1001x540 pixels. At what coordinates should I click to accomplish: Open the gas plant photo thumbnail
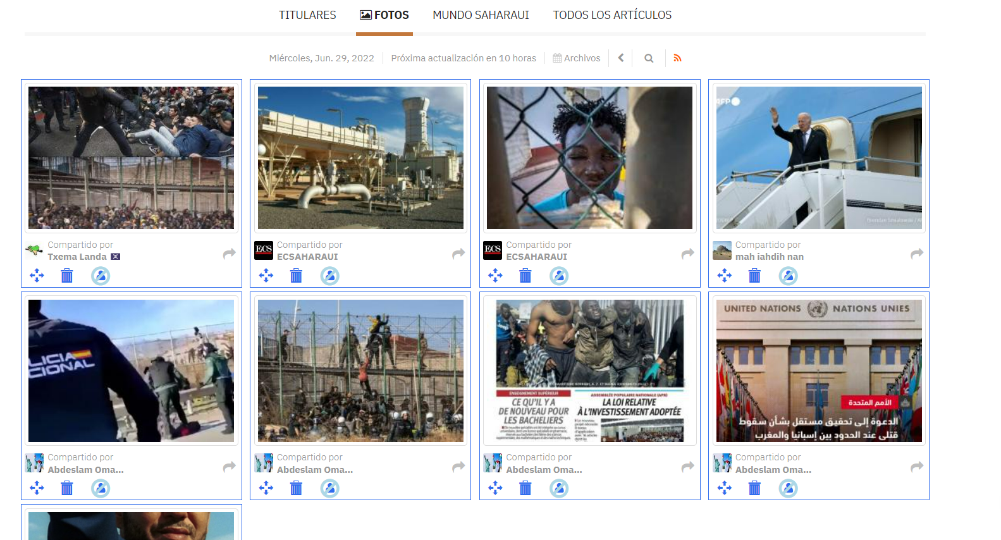pyautogui.click(x=360, y=157)
